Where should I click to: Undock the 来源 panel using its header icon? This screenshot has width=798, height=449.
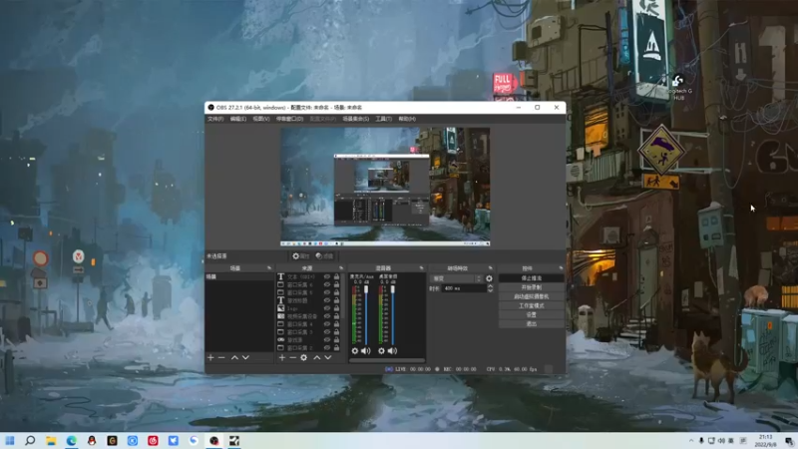click(x=341, y=268)
